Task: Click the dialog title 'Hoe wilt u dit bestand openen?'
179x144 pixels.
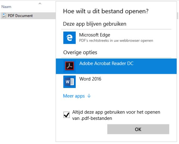Action: tap(106, 11)
